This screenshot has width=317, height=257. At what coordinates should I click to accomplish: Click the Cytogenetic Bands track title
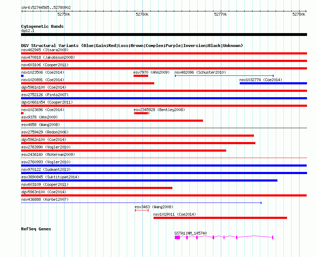pos(42,26)
